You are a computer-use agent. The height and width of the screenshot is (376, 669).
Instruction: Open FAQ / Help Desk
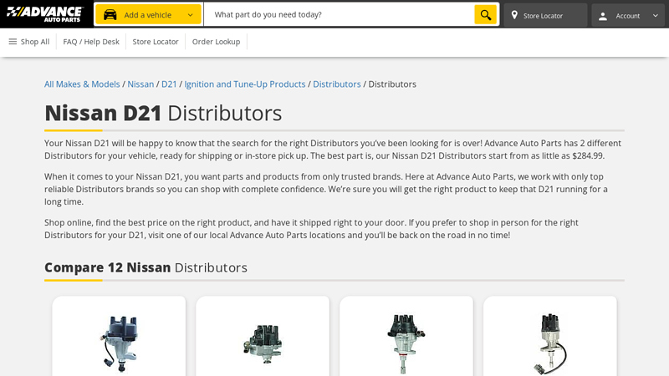[x=91, y=42]
